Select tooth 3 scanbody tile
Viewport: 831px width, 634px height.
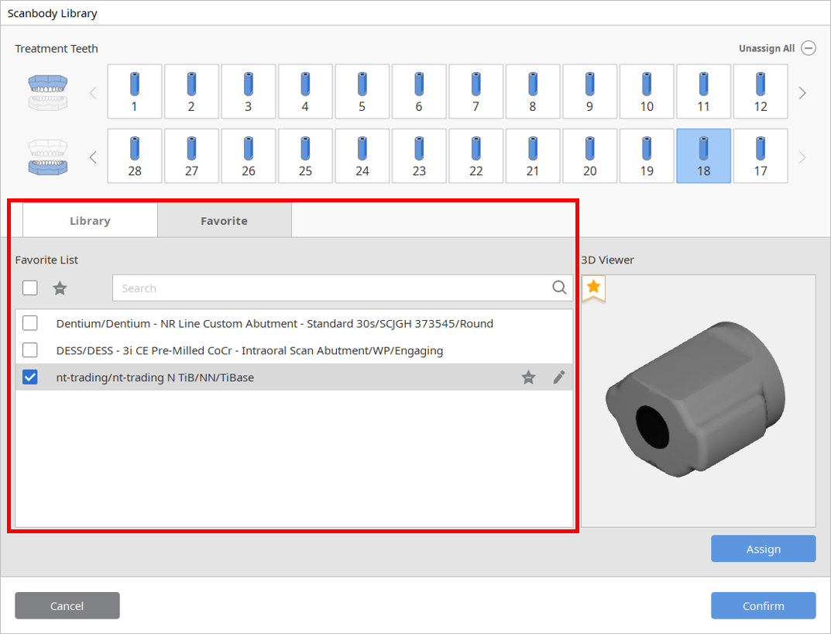point(249,91)
